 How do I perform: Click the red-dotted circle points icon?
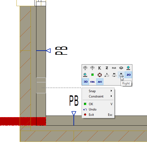tap(100, 75)
